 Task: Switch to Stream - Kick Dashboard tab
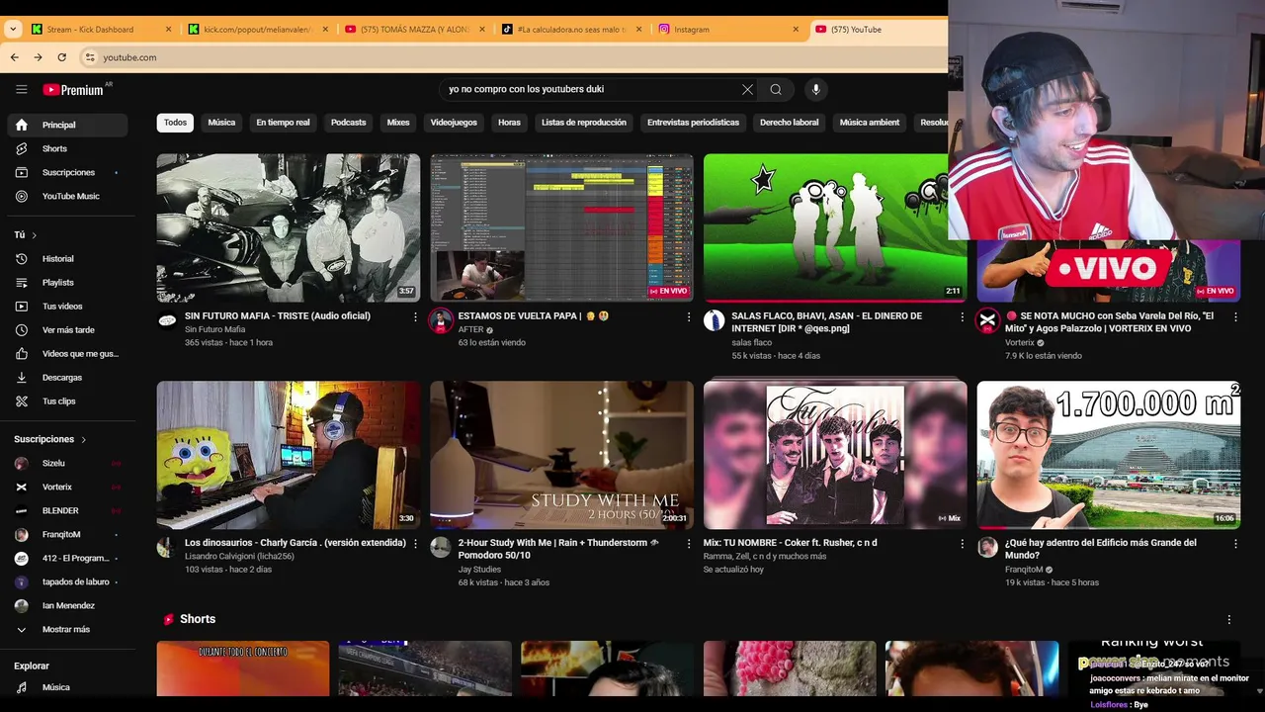(99, 30)
